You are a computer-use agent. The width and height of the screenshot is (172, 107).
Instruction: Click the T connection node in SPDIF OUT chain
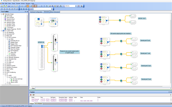point(120,20)
